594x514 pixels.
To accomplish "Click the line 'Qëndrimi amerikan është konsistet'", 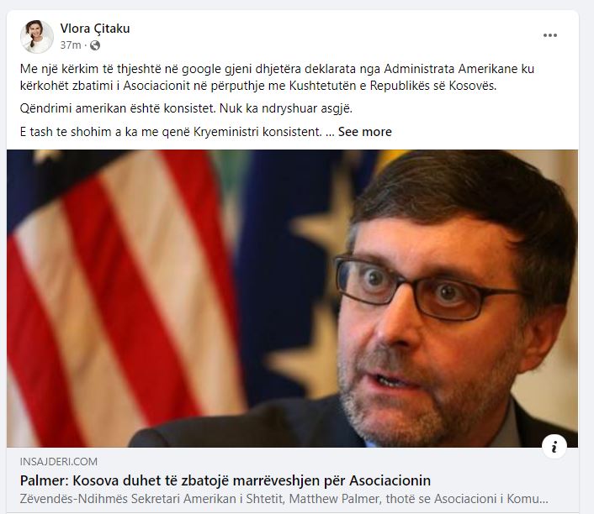I will [186, 108].
